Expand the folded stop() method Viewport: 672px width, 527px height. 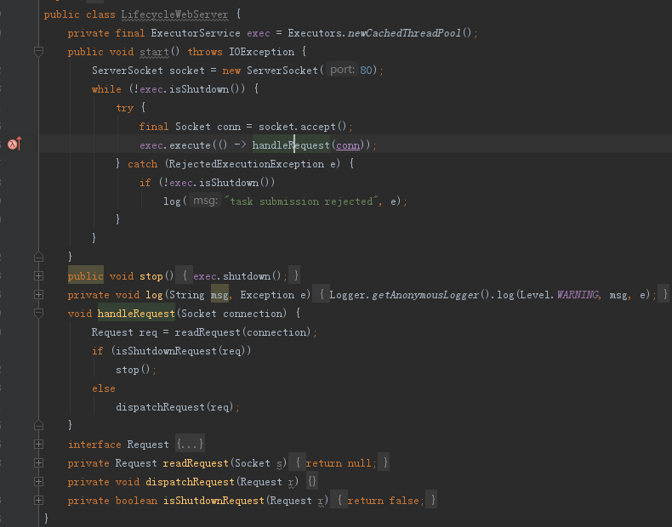point(38,276)
